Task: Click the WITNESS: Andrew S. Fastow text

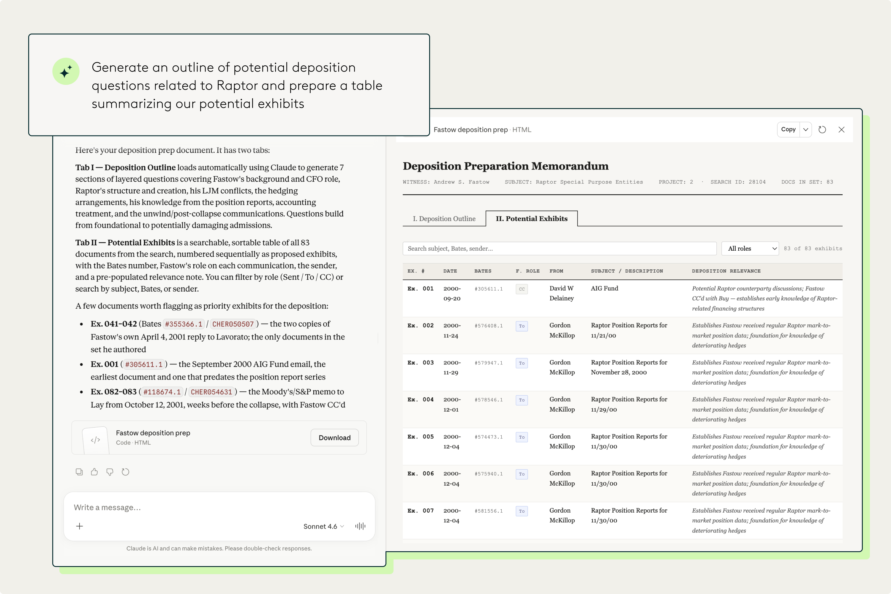Action: (446, 182)
